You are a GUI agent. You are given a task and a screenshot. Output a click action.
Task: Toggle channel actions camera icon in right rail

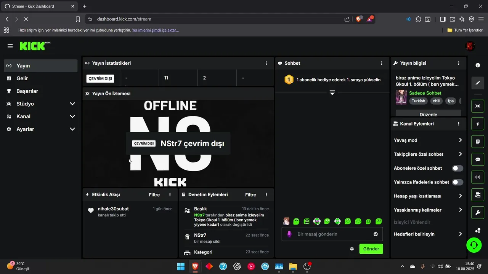(x=478, y=195)
